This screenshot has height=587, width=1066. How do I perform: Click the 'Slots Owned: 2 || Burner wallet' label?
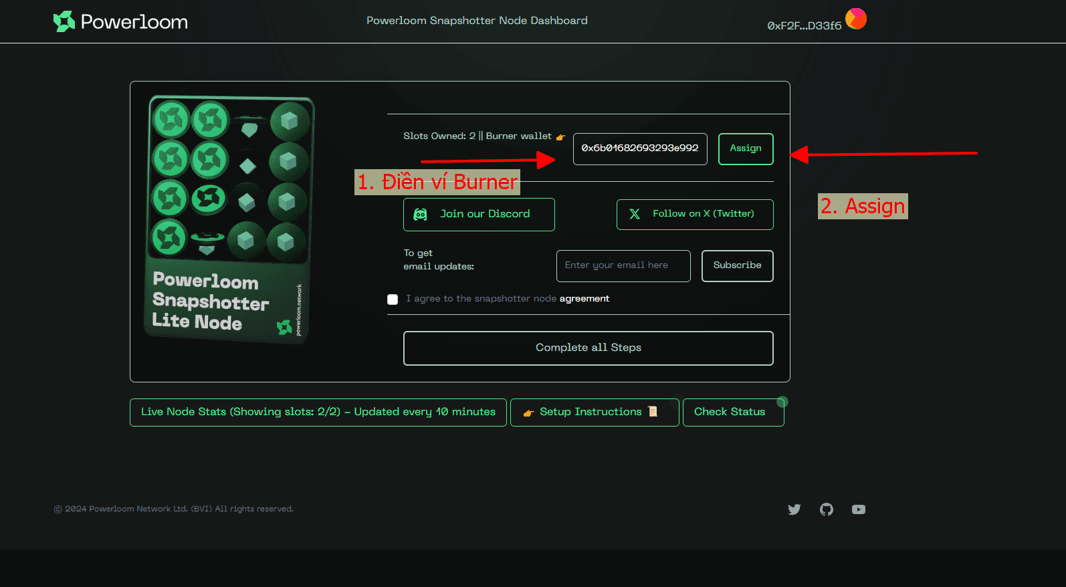coord(477,136)
